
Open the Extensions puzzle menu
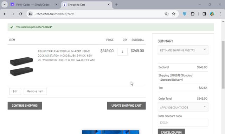pos(192,14)
